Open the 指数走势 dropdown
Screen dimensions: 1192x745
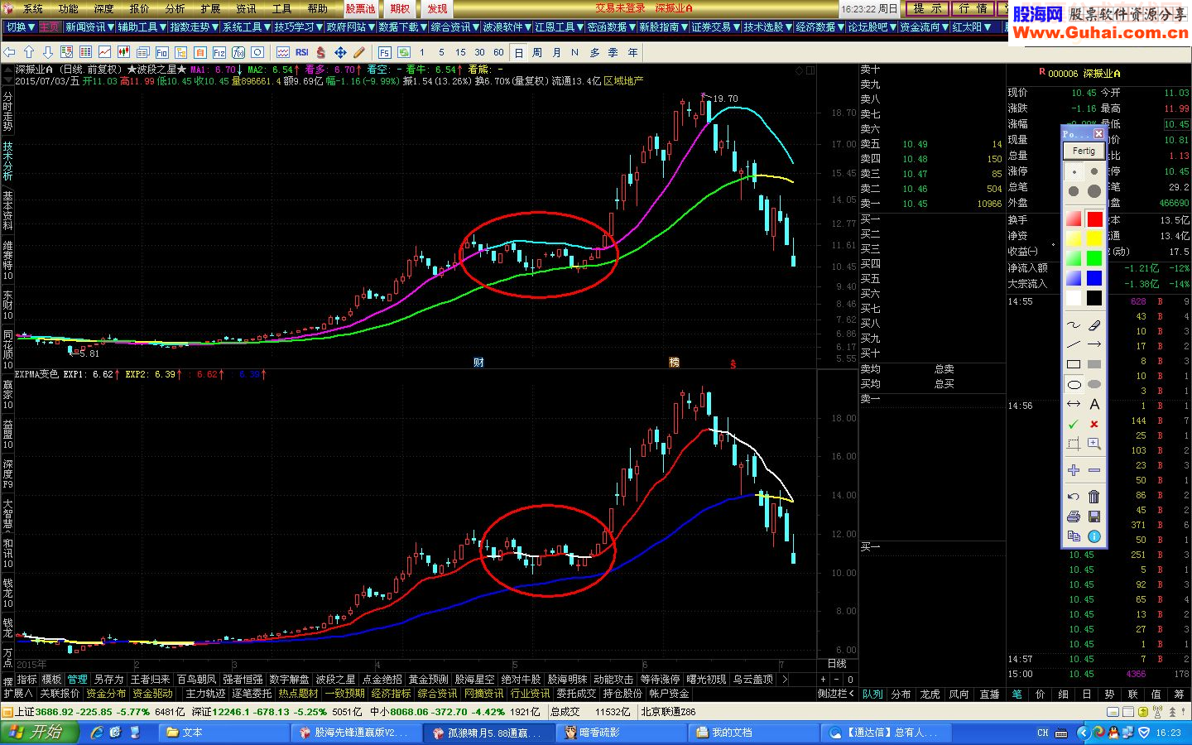[193, 27]
